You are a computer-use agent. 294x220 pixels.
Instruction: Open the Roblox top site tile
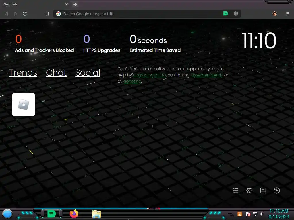pyautogui.click(x=24, y=105)
